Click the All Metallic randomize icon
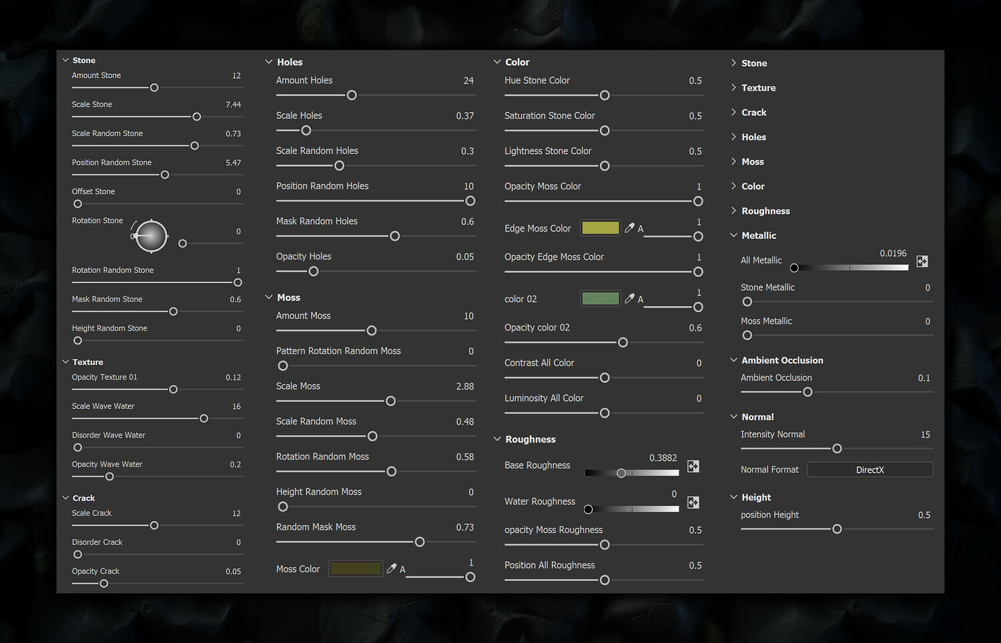 tap(922, 261)
